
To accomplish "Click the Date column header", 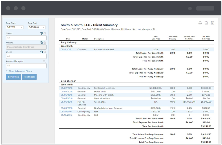I will [x=68, y=39].
